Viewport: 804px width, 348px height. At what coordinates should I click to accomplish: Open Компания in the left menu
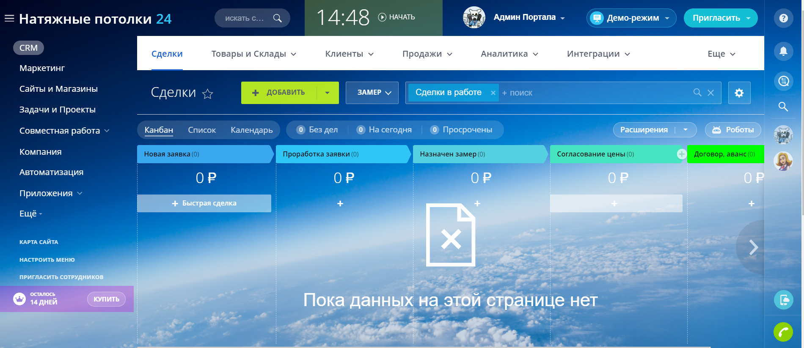pos(41,152)
